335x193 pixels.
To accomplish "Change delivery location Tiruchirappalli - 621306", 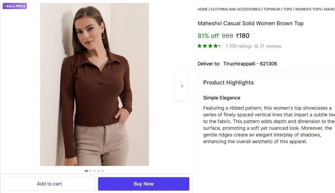I will click(x=250, y=63).
